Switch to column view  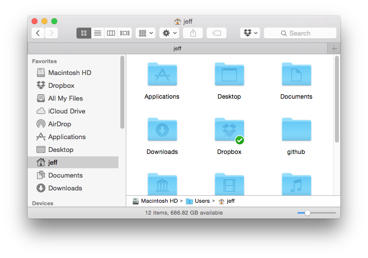(x=111, y=33)
